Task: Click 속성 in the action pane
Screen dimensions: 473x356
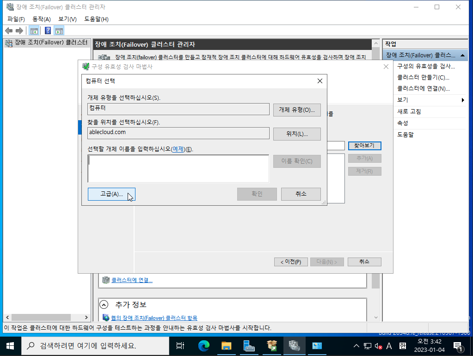Action: coord(402,123)
